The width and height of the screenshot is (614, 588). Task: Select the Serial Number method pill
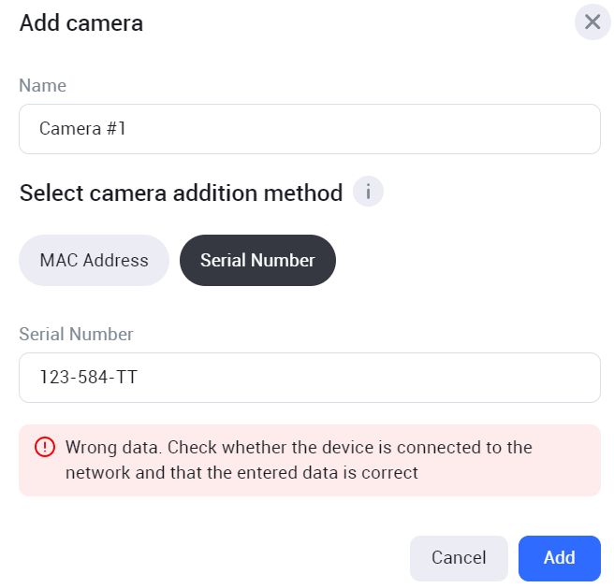coord(257,260)
